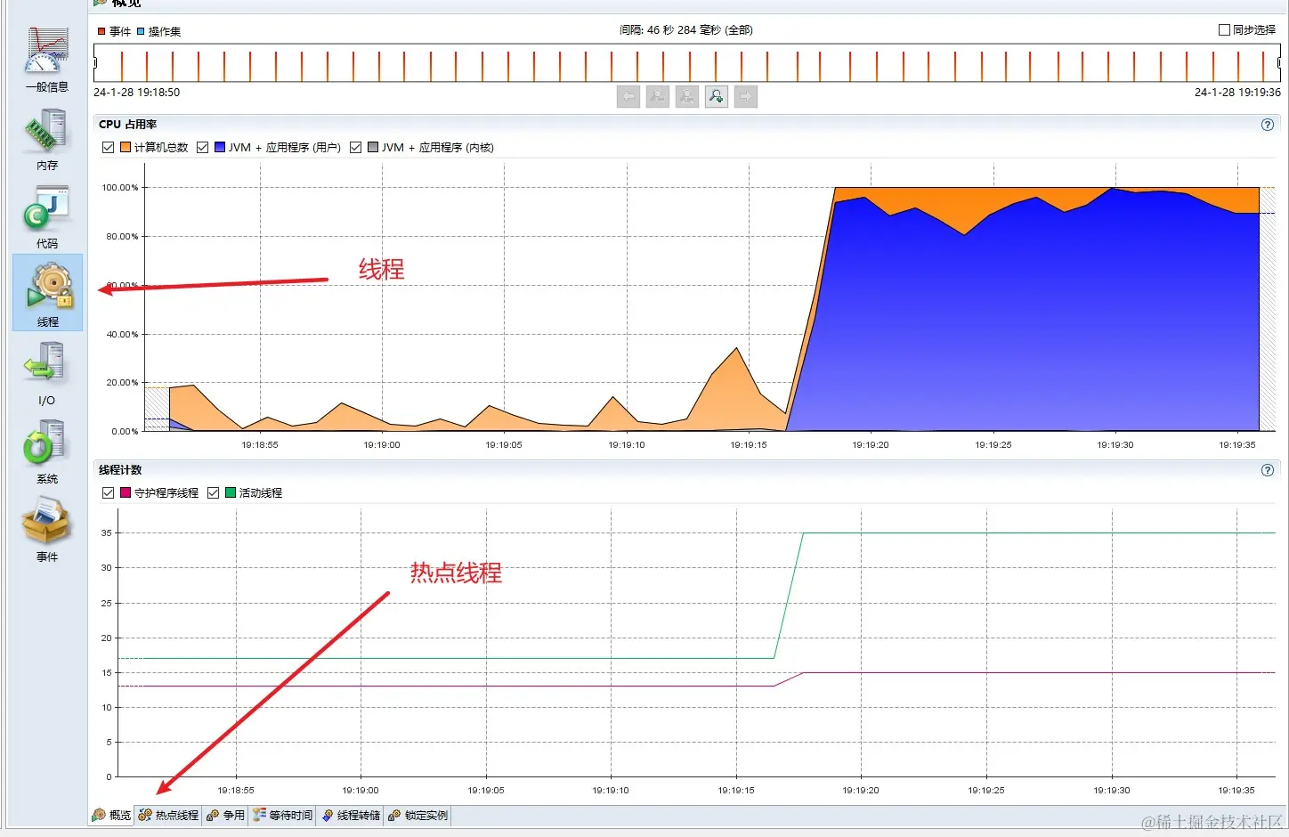1289x837 pixels.
Task: Uncheck JVM + 应用程序 (内核) checkbox
Action: [x=355, y=148]
